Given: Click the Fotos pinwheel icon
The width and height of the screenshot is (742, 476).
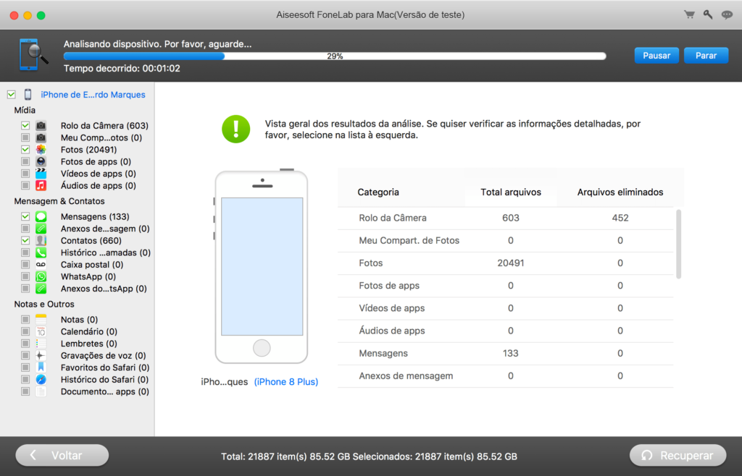Looking at the screenshot, I should click(x=41, y=150).
